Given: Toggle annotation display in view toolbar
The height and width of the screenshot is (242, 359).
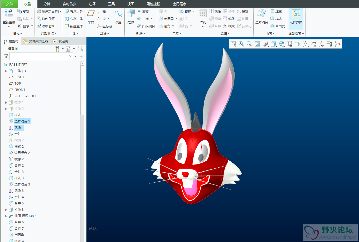Looking at the screenshot, I should pos(329,44).
